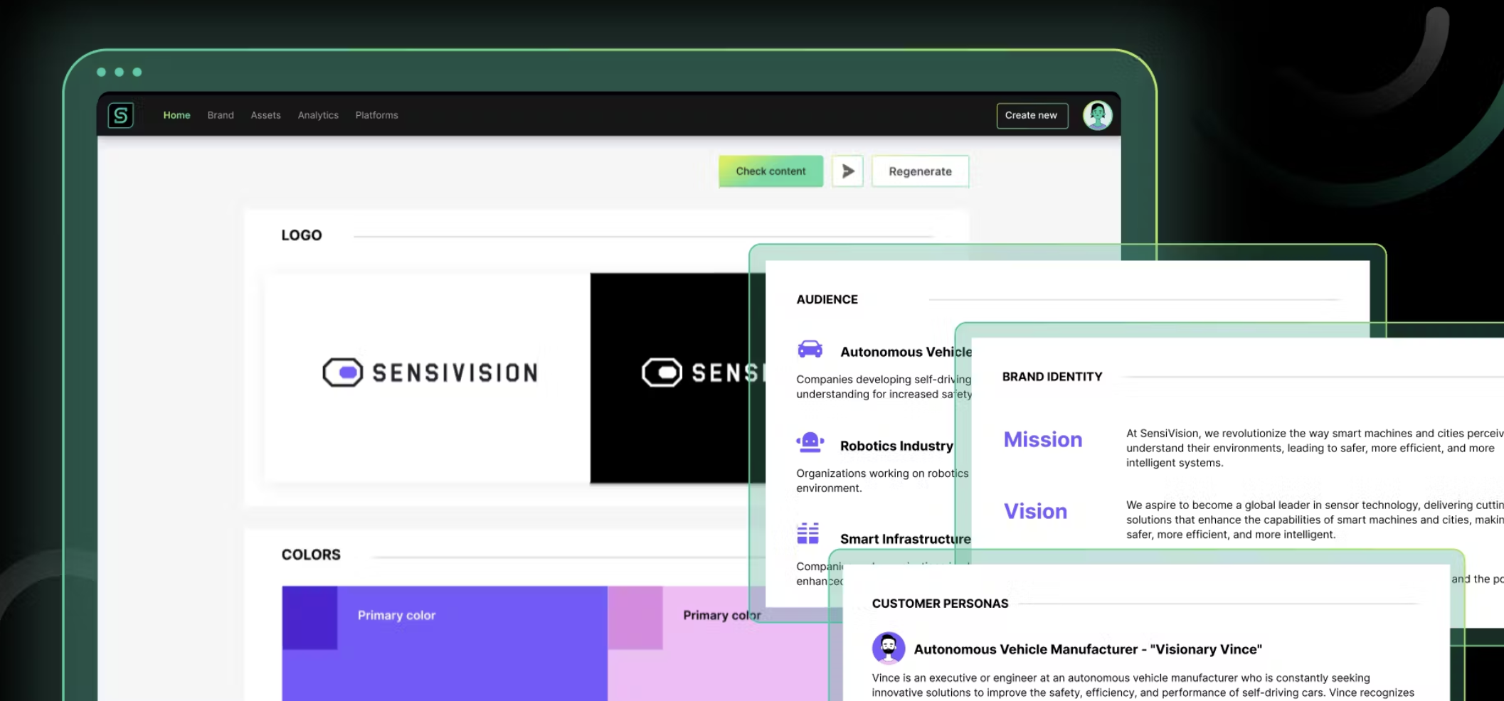
Task: Click the Regenerate button
Action: click(920, 171)
